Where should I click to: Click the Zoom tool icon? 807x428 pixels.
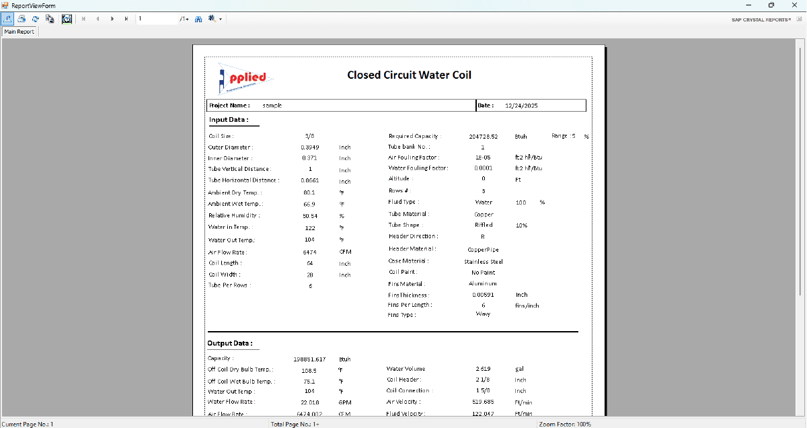tap(213, 19)
